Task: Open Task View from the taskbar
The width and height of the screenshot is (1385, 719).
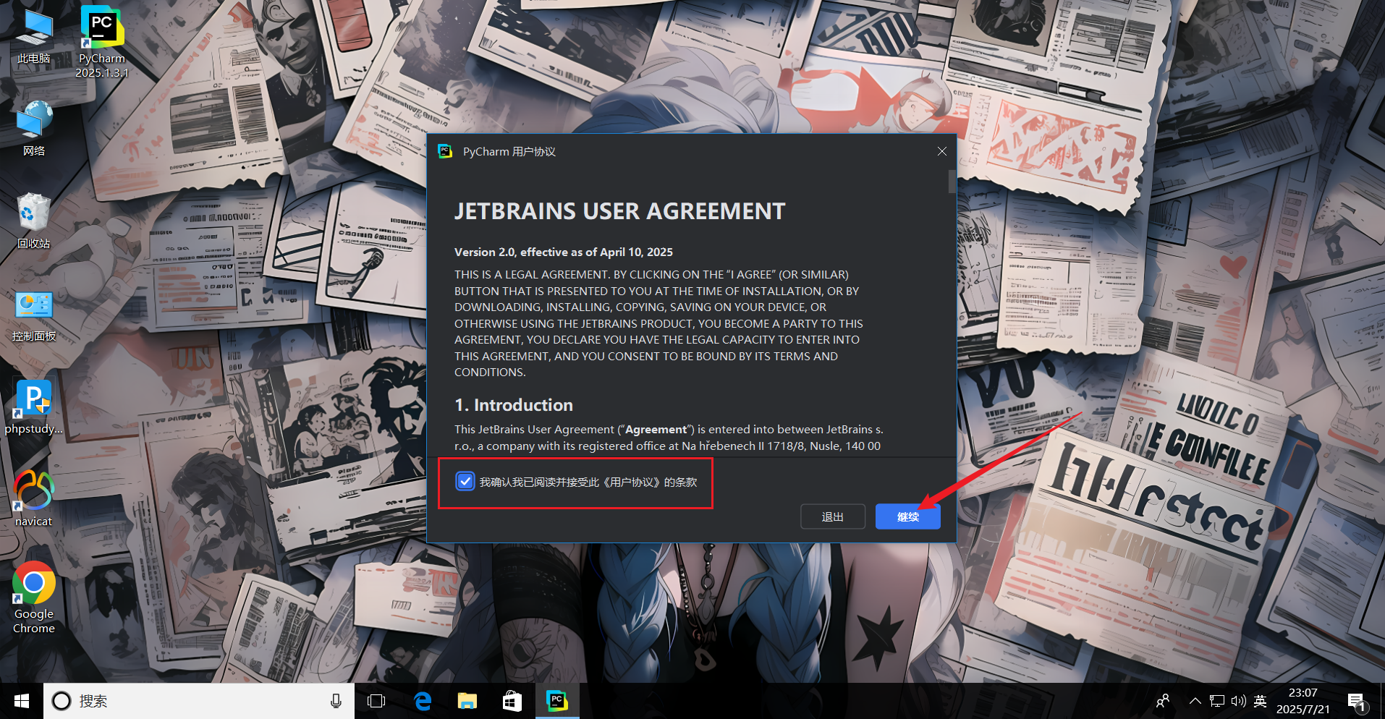Action: pyautogui.click(x=376, y=701)
